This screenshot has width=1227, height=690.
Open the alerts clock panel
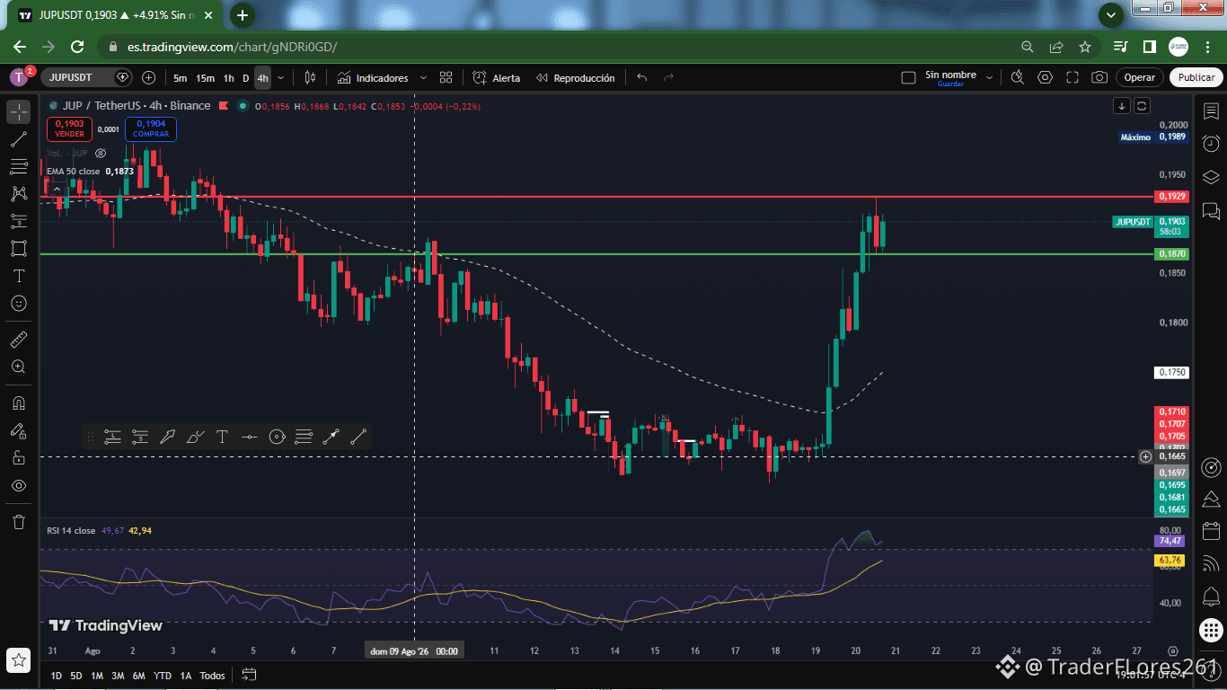1211,144
